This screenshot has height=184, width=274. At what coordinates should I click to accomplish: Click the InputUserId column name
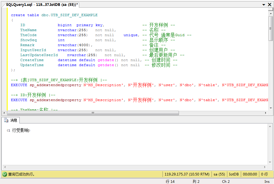tap(33, 50)
